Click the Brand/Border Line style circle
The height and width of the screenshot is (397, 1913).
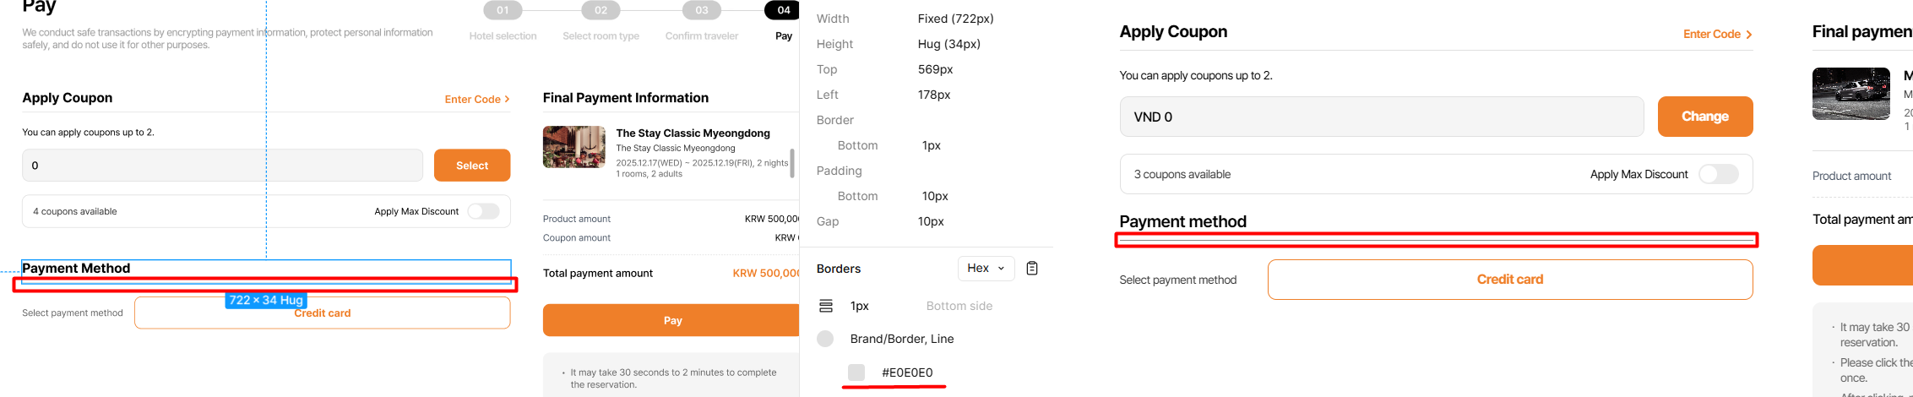click(825, 339)
